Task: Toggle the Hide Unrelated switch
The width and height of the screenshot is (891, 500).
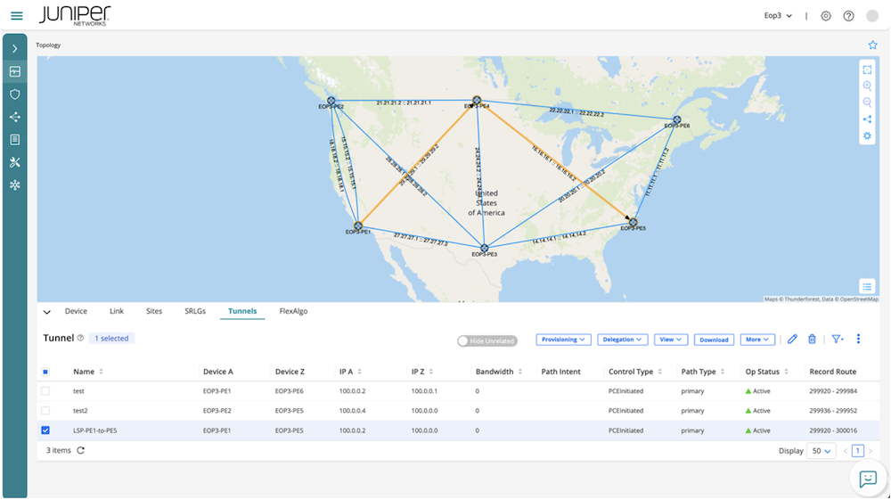Action: (x=487, y=340)
